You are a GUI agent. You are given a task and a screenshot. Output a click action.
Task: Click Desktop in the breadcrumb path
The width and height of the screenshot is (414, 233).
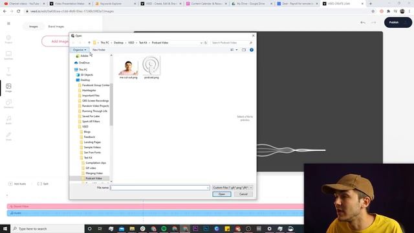118,43
